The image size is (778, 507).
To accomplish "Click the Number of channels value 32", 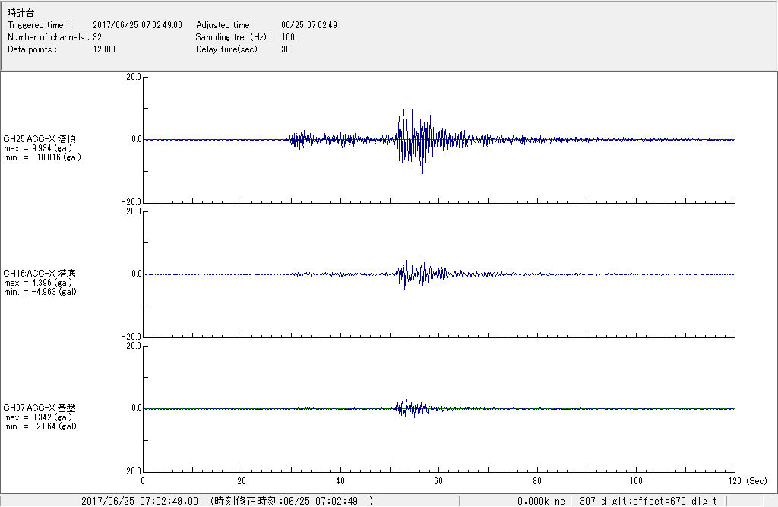I will click(97, 37).
